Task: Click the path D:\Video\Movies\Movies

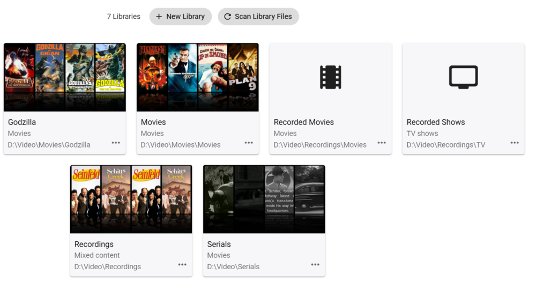Action: pyautogui.click(x=181, y=144)
